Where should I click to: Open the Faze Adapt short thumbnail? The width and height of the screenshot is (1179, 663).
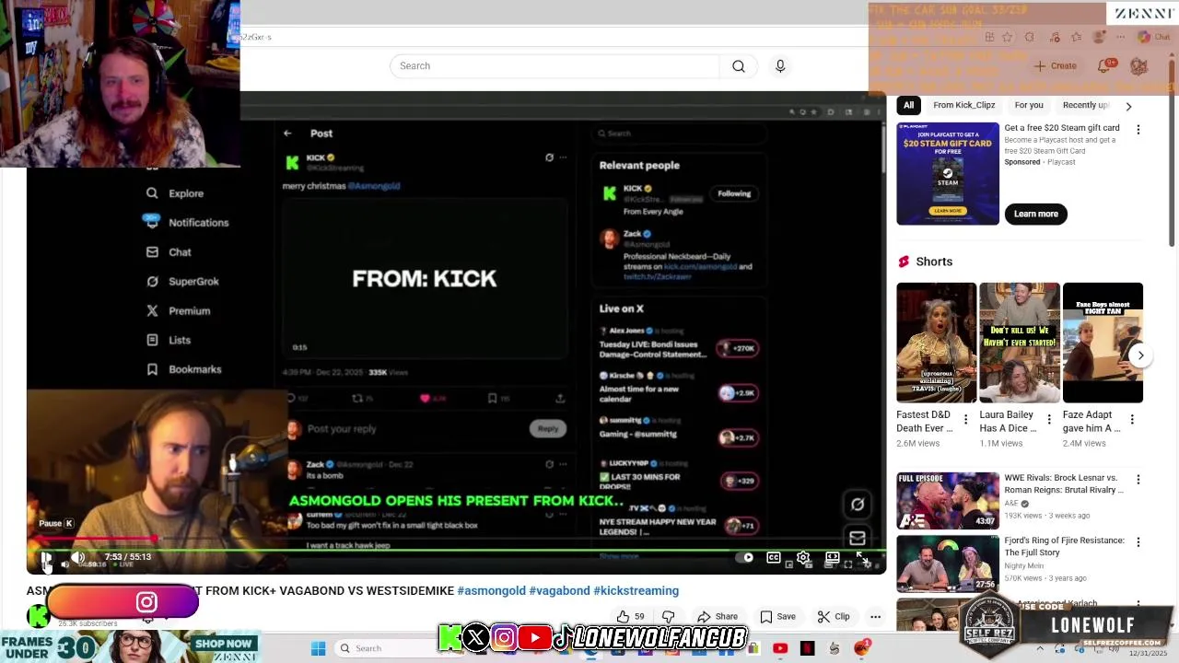pos(1103,343)
